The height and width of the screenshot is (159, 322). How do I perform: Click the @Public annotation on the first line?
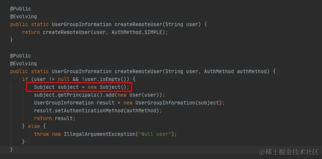point(21,9)
